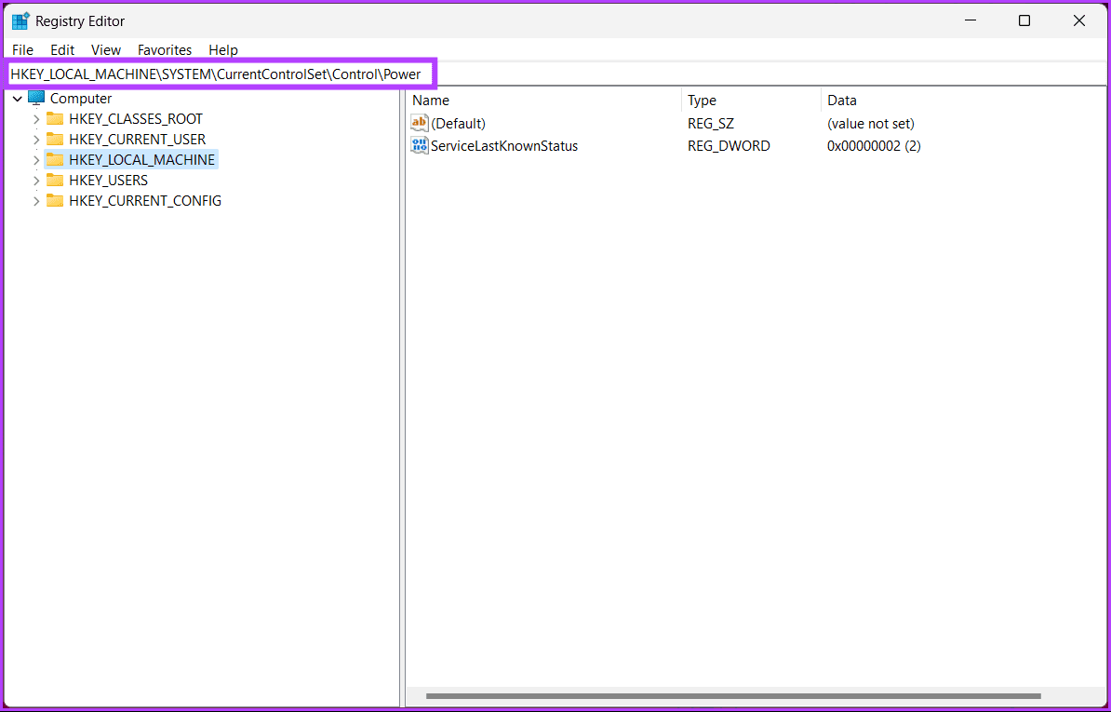Click the HKEY_CURRENT_USER folder icon
This screenshot has width=1111, height=712.
pyautogui.click(x=55, y=140)
